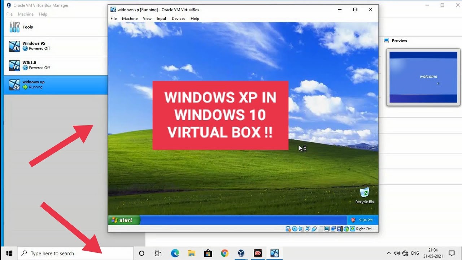Select the WIN1.0 virtual machine

[56, 65]
